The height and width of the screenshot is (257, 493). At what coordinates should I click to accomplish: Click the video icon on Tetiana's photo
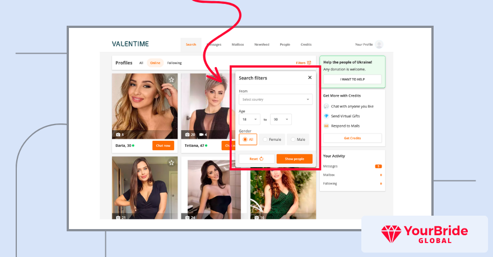point(201,135)
